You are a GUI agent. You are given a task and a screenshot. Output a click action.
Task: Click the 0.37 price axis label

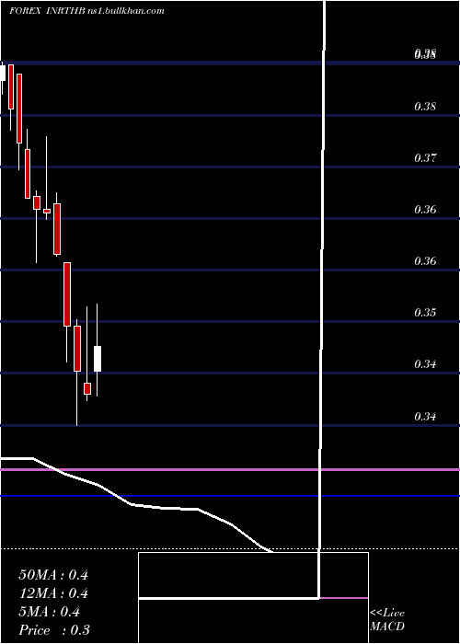(x=425, y=157)
